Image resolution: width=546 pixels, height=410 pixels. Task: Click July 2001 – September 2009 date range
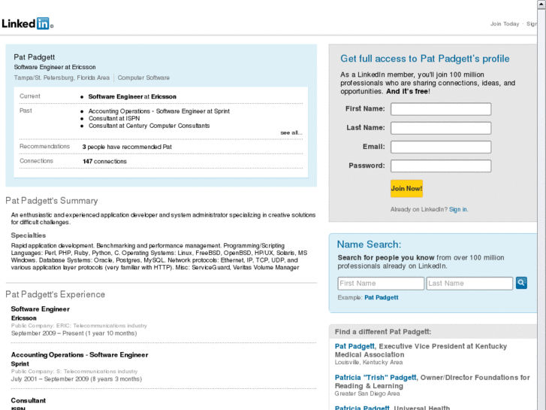click(x=77, y=379)
